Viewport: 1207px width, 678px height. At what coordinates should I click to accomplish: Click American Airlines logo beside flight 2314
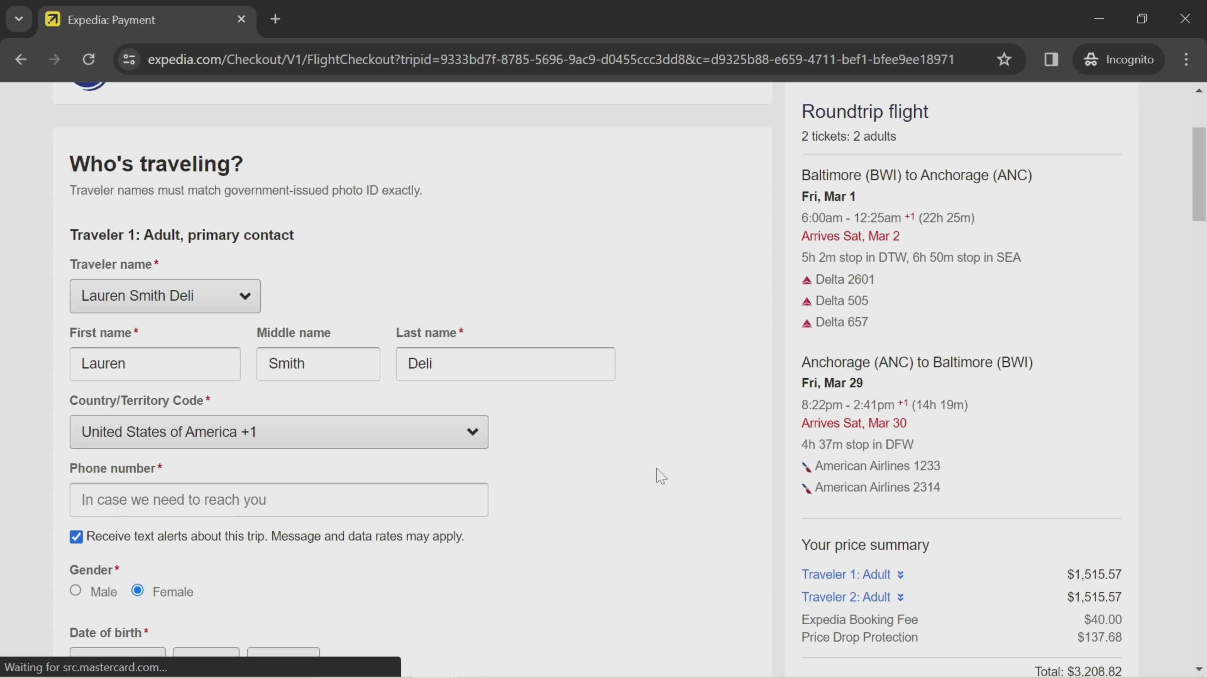pos(806,488)
